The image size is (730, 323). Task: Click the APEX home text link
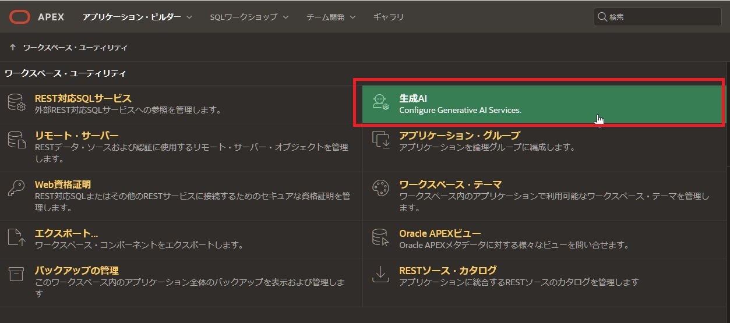pyautogui.click(x=51, y=17)
